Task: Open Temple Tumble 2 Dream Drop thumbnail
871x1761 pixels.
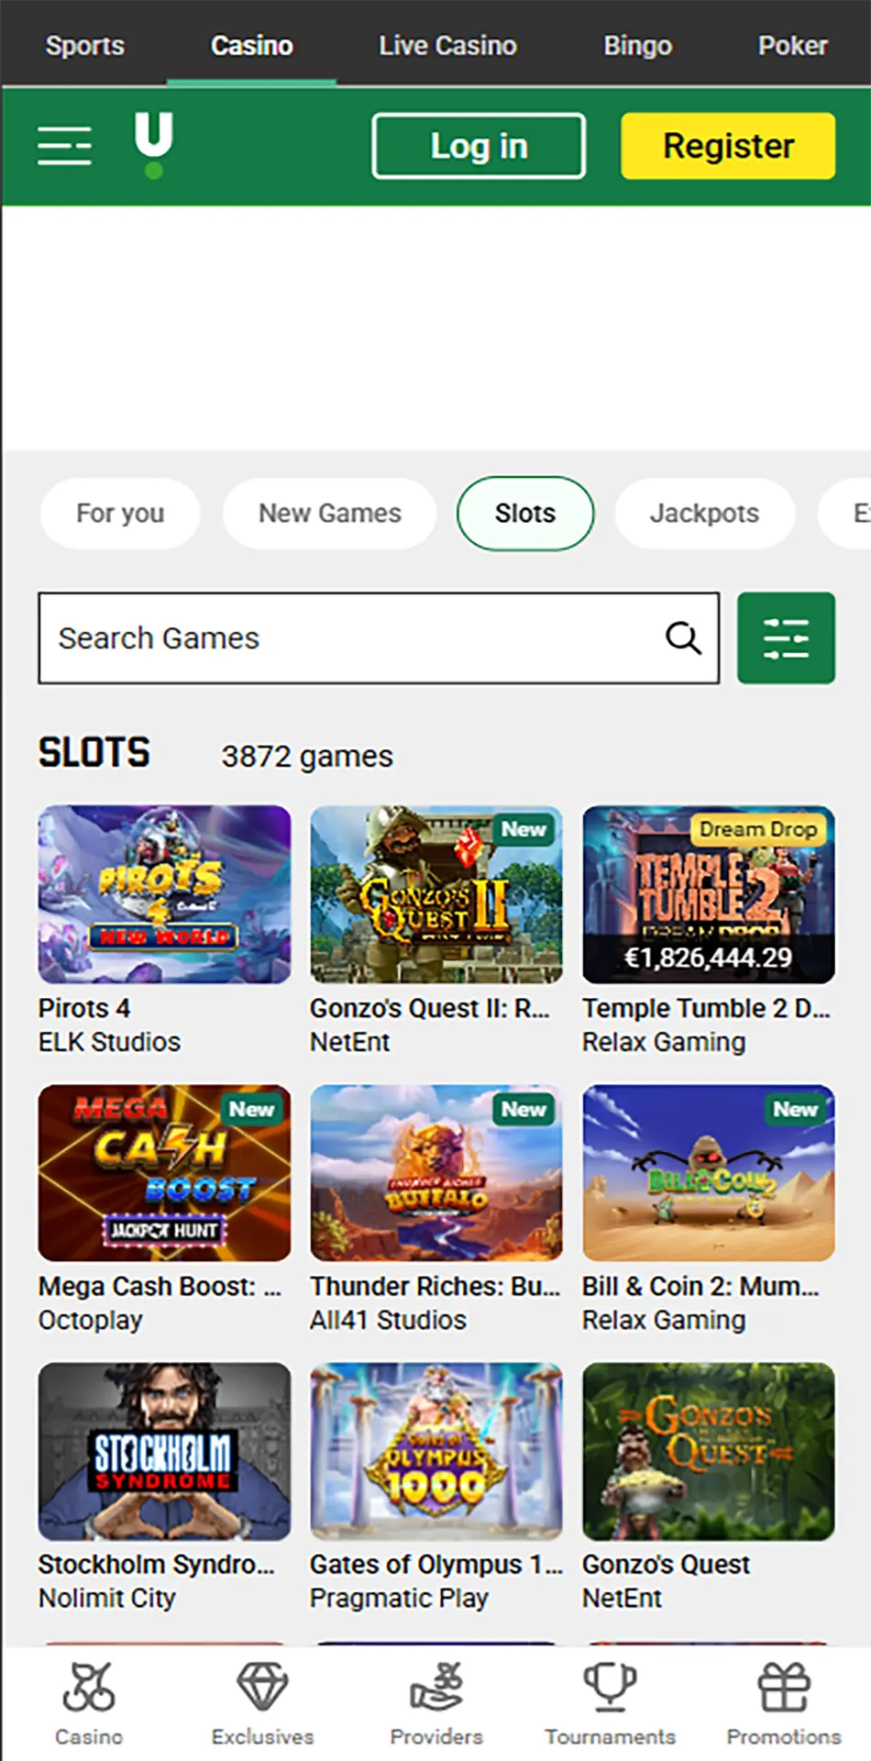Action: [x=709, y=894]
